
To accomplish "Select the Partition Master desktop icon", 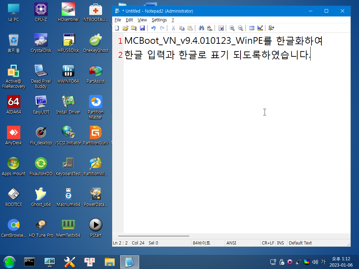I will click(95, 107).
